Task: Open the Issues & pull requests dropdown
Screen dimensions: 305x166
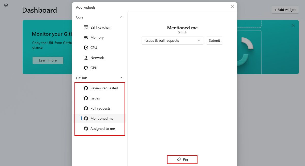Action: point(173,40)
